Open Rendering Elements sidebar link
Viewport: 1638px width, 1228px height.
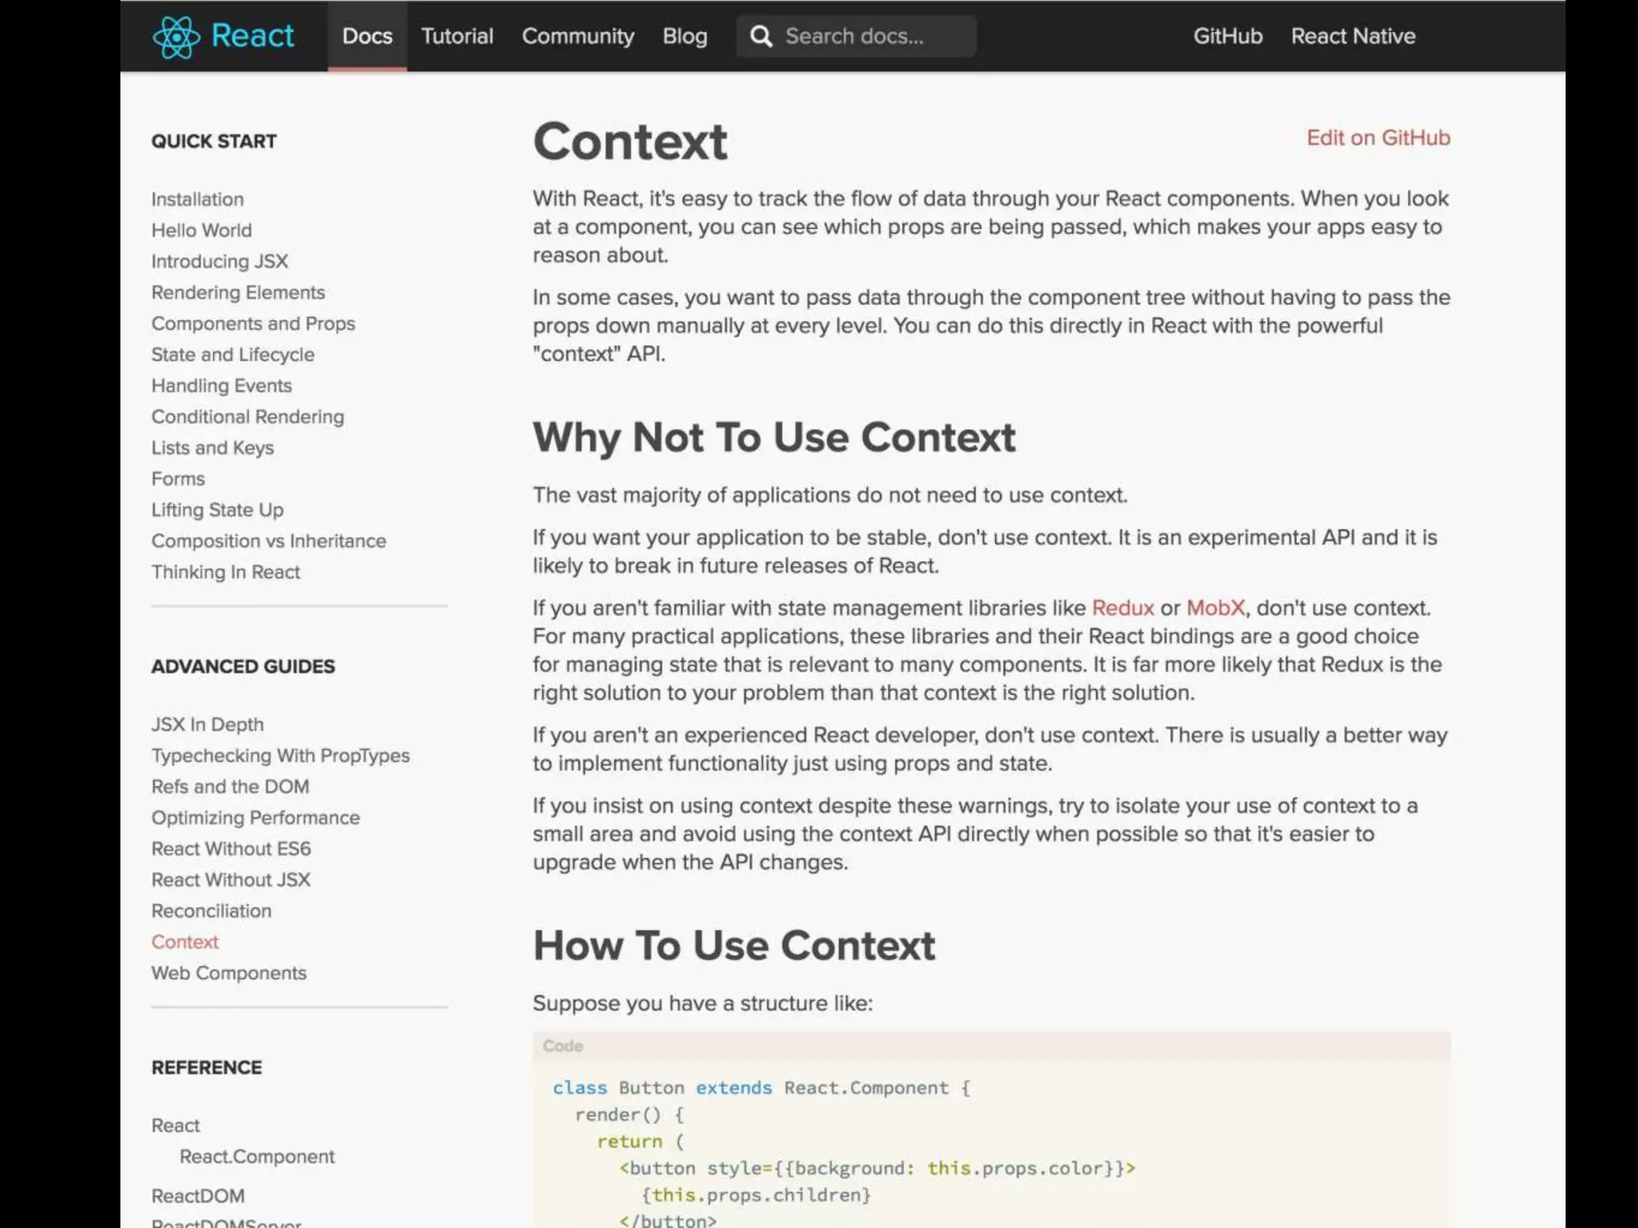point(238,293)
